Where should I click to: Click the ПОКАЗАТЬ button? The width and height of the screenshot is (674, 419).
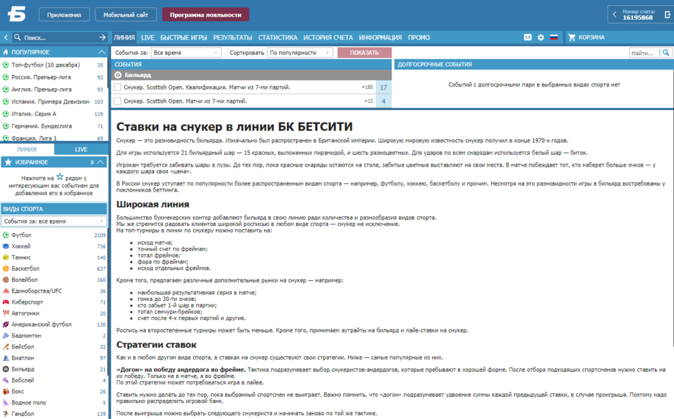pos(364,53)
